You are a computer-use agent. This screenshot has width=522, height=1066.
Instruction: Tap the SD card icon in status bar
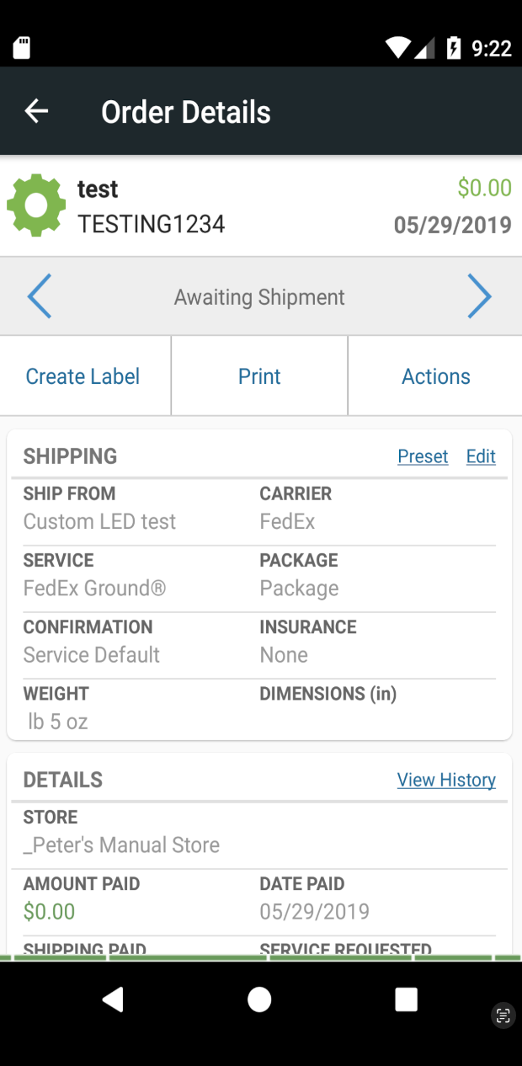[x=23, y=47]
